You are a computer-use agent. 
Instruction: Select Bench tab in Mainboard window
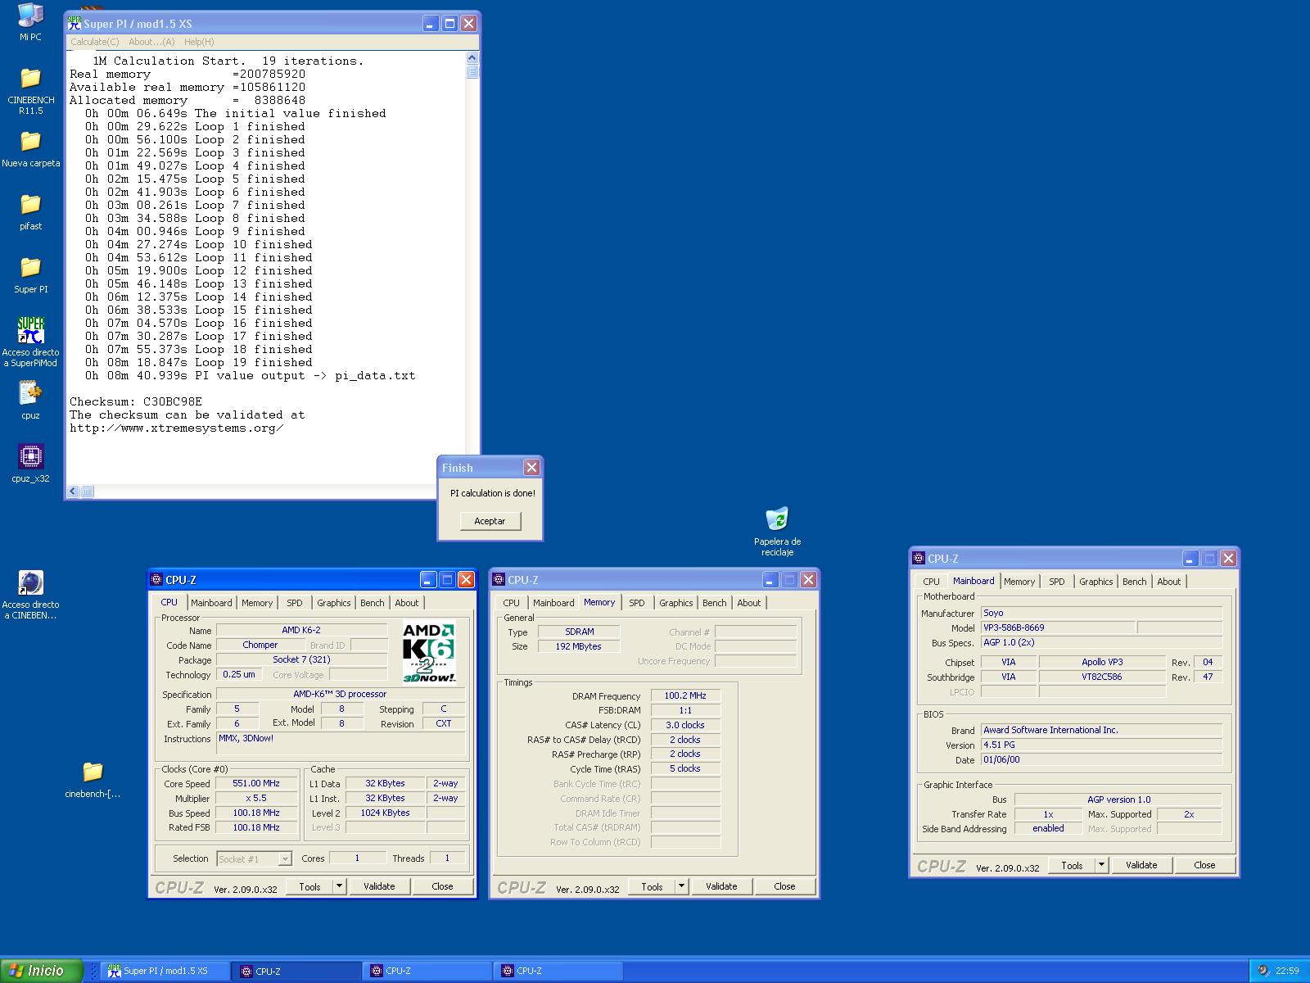point(1135,582)
